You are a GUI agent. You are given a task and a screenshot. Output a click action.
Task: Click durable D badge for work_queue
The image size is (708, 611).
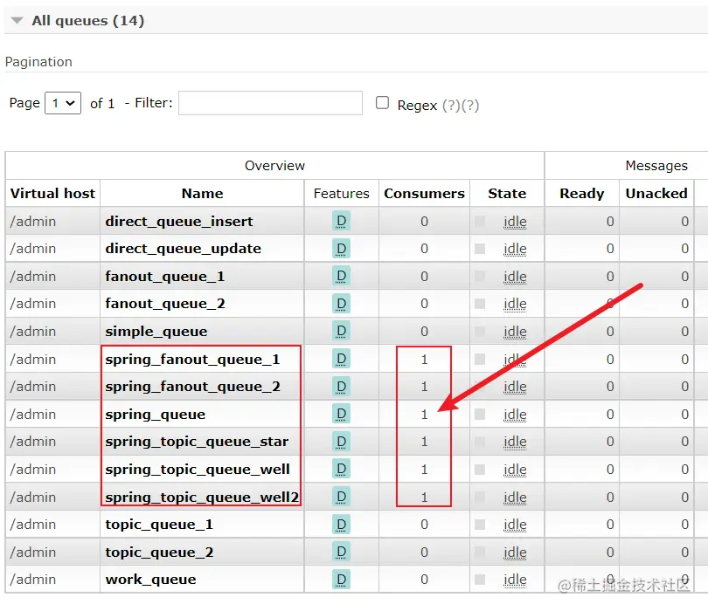pyautogui.click(x=341, y=580)
